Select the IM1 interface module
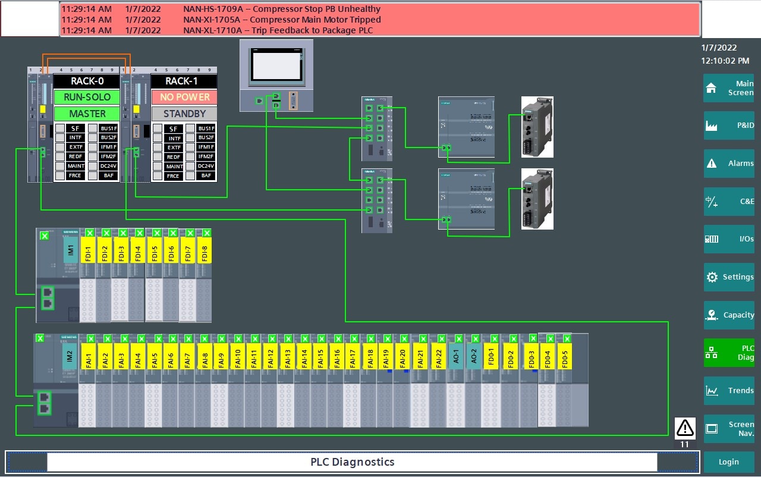 [70, 250]
